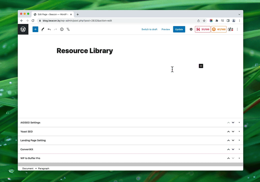
Task: Open the 31/100 SEO score panel
Action: (x=203, y=29)
